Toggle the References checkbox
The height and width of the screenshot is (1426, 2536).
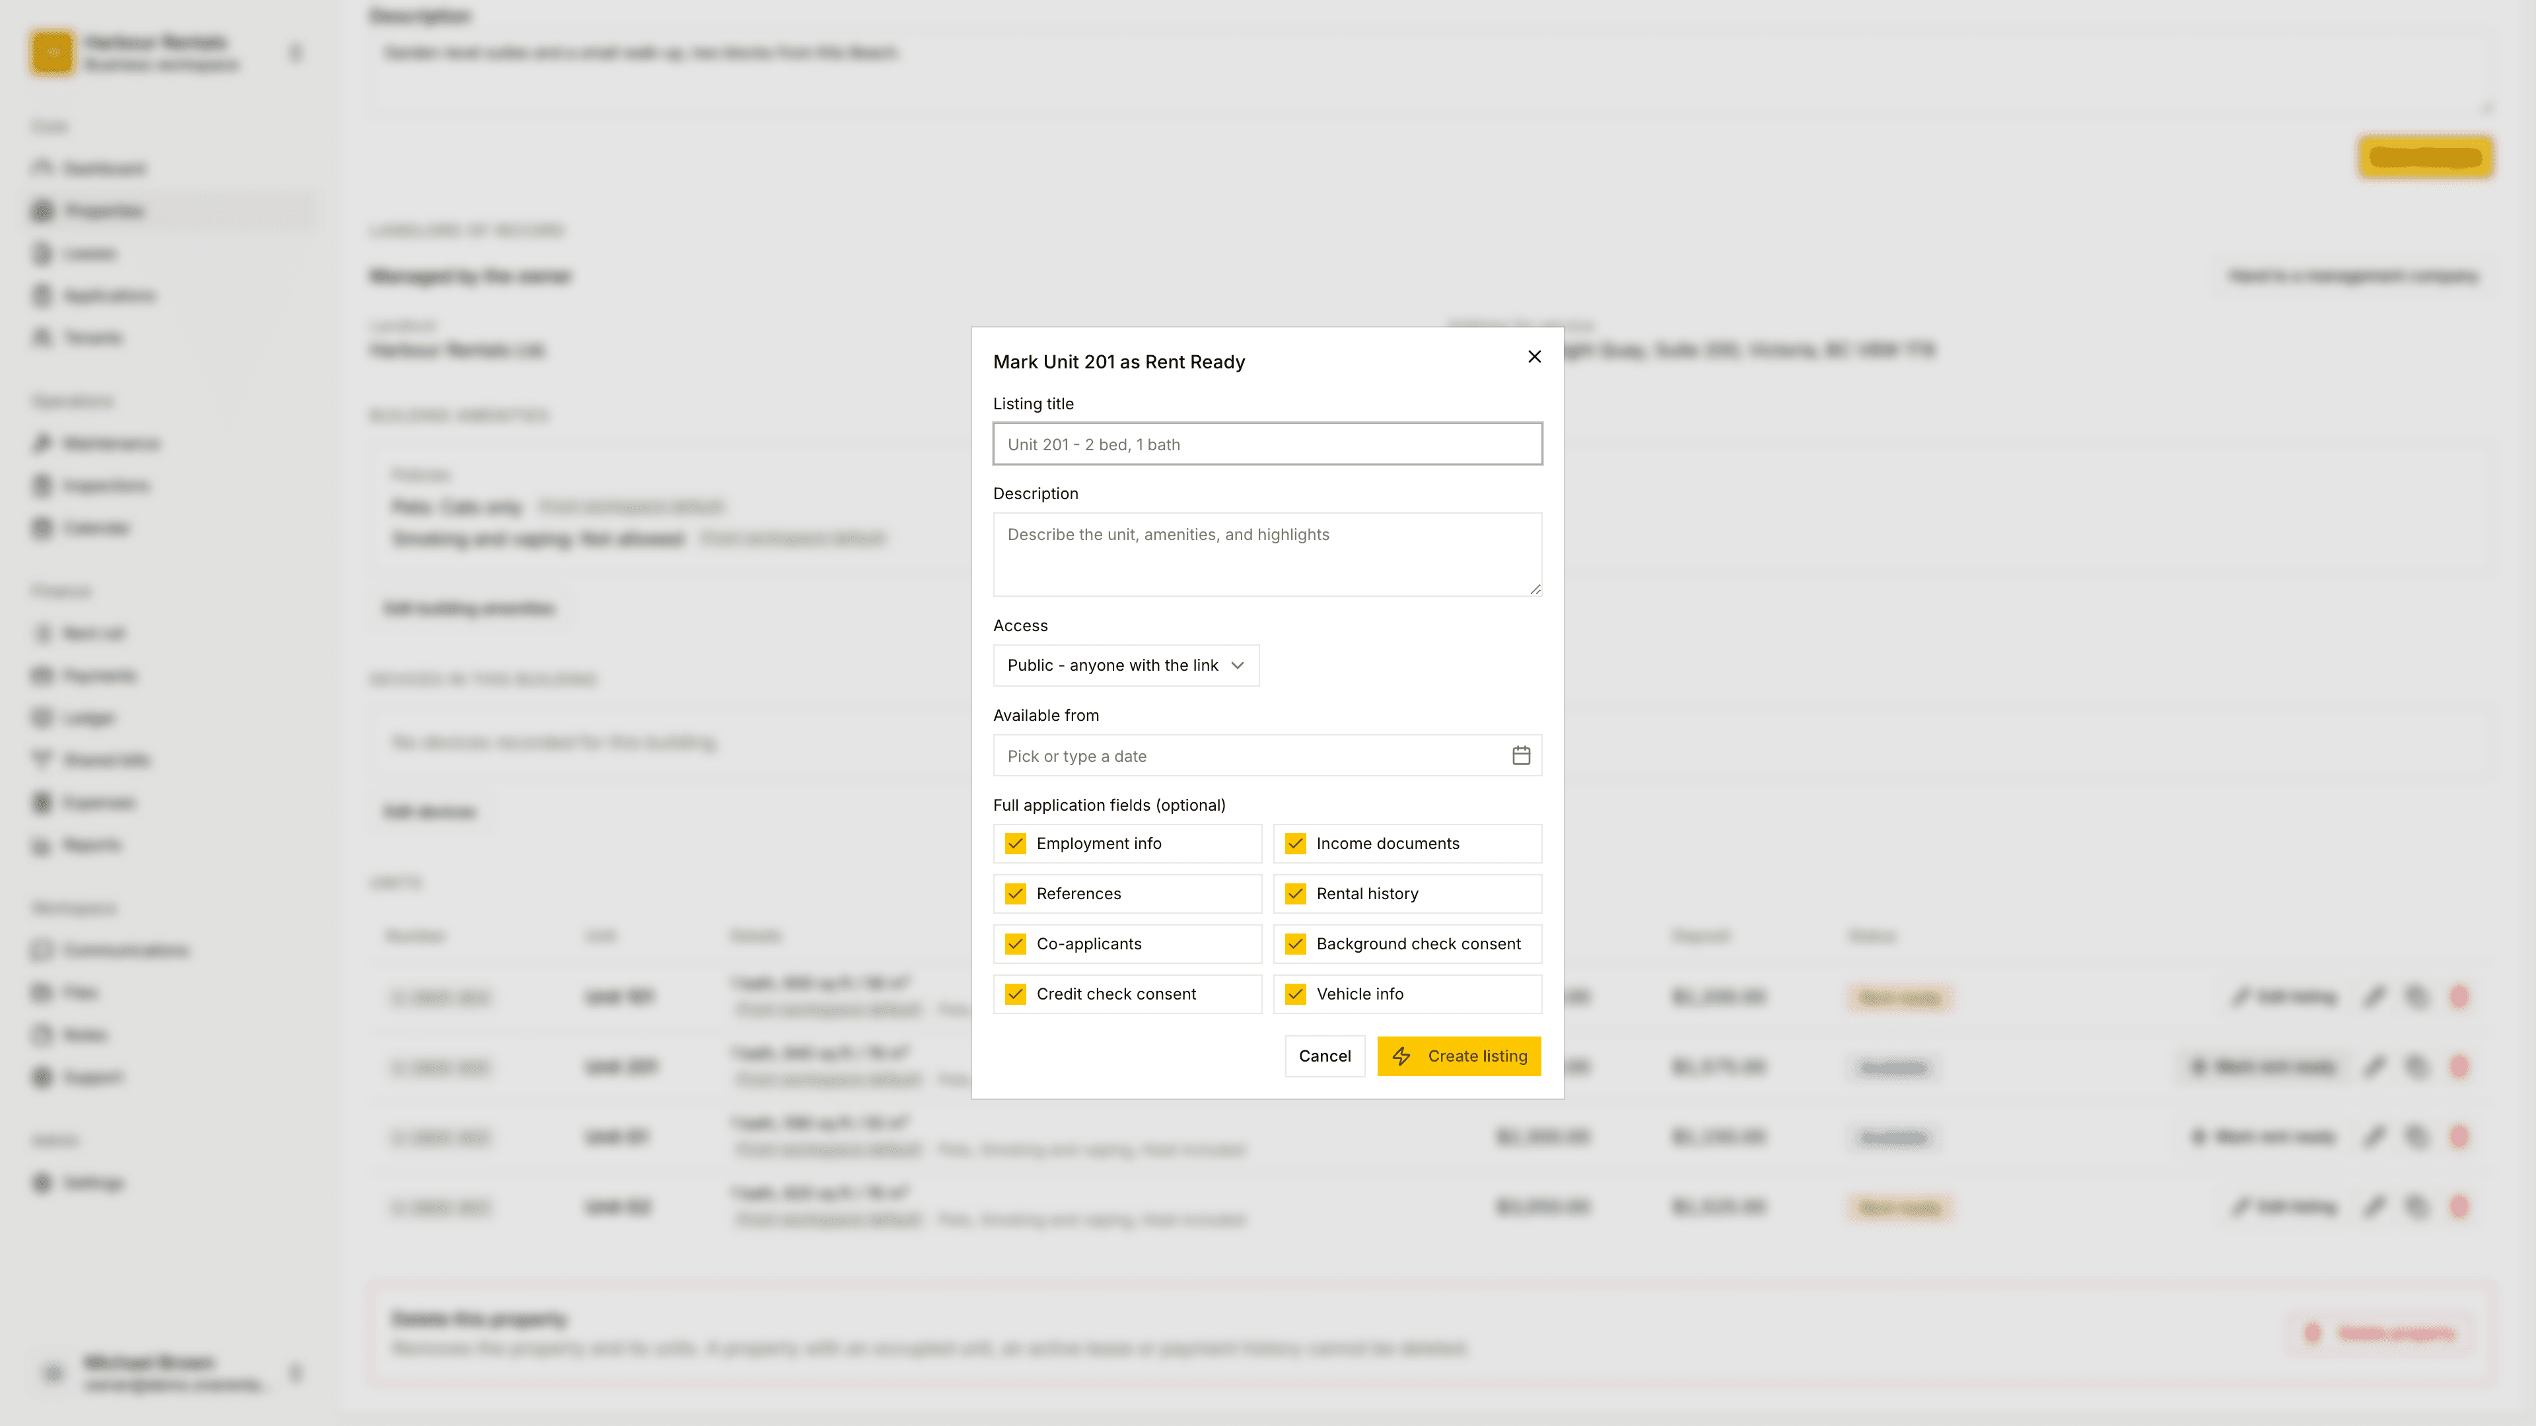pos(1015,894)
